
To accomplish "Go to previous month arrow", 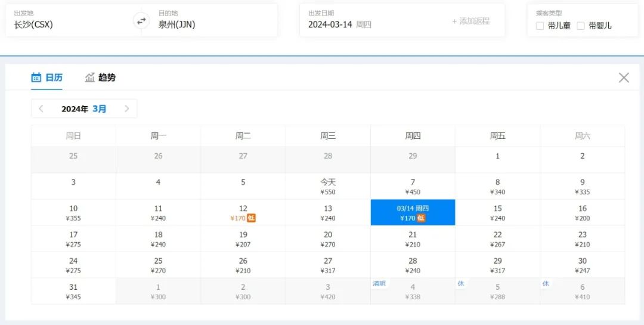I will click(41, 109).
